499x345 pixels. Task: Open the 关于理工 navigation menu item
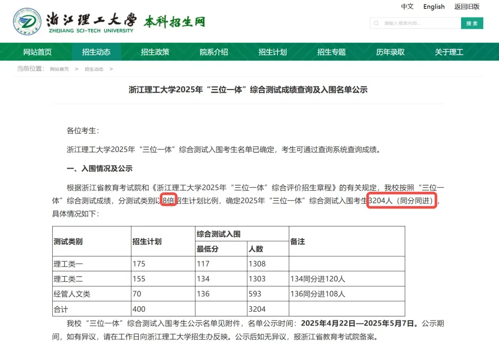click(449, 52)
